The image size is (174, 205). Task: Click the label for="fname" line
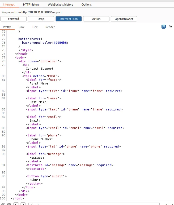pos(44,80)
